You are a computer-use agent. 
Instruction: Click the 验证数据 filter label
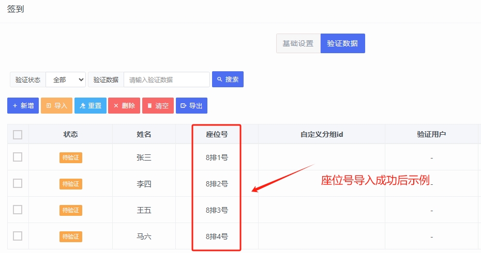click(106, 80)
